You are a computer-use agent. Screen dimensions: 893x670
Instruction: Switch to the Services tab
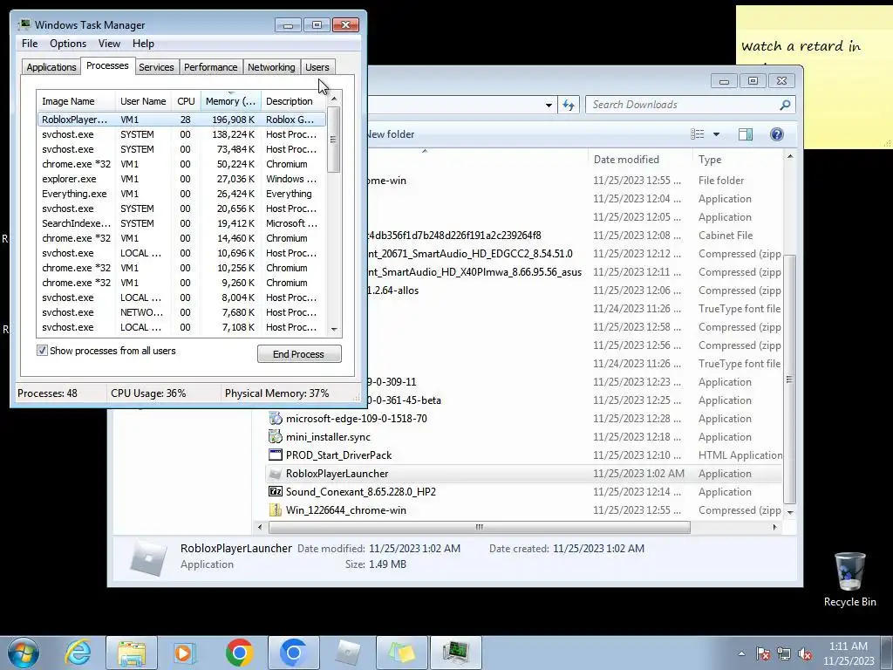pos(156,67)
